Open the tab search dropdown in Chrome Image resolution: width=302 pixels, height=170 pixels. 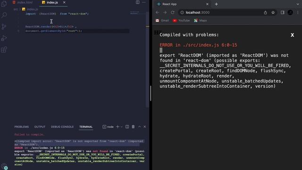point(298,4)
